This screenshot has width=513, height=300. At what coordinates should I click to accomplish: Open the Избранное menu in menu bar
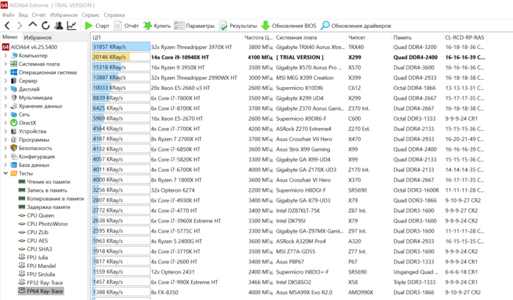pyautogui.click(x=64, y=15)
